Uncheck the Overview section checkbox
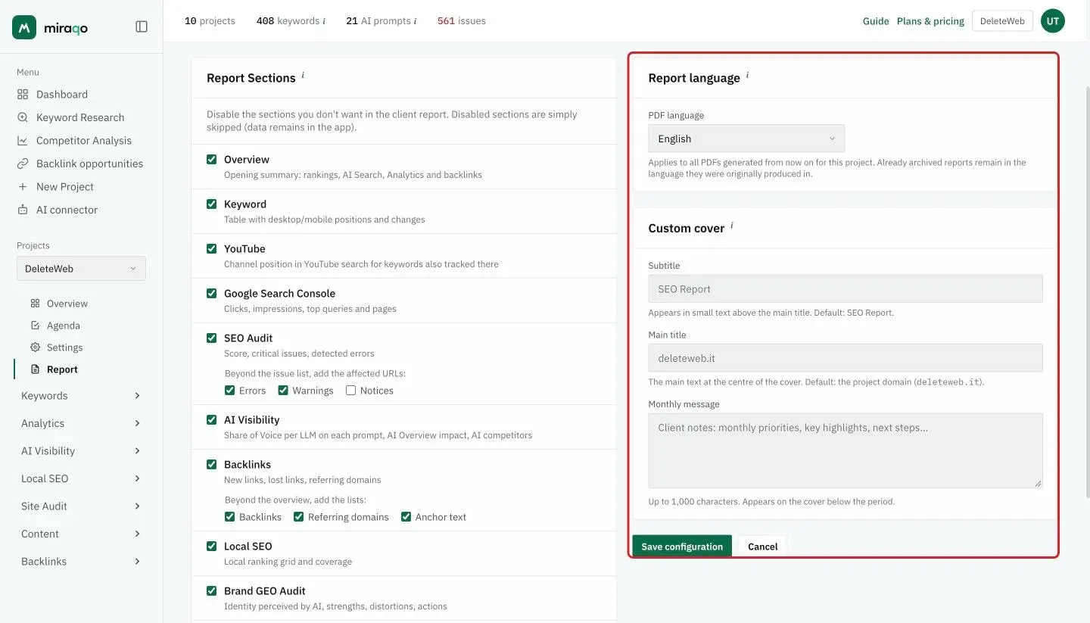Image resolution: width=1090 pixels, height=623 pixels. (x=212, y=159)
